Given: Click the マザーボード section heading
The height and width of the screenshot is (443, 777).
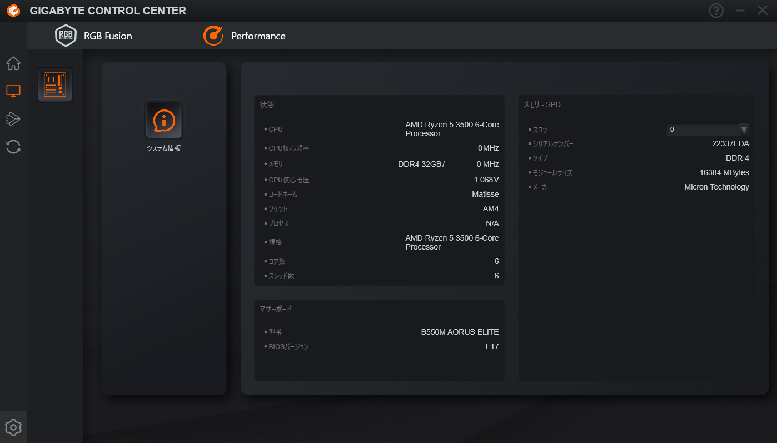Looking at the screenshot, I should [x=276, y=308].
